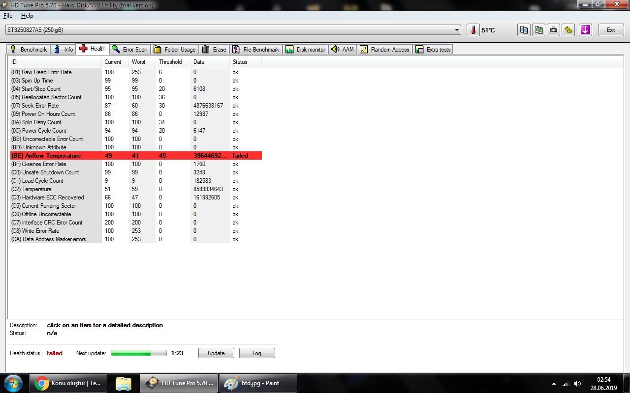
Task: Copy screenshot to clipboard using the green pages icon
Action: click(539, 30)
